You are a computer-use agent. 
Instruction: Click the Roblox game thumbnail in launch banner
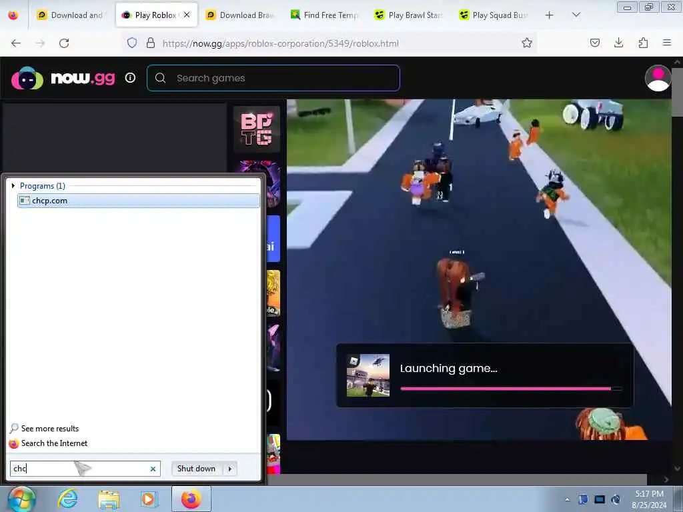click(x=368, y=375)
